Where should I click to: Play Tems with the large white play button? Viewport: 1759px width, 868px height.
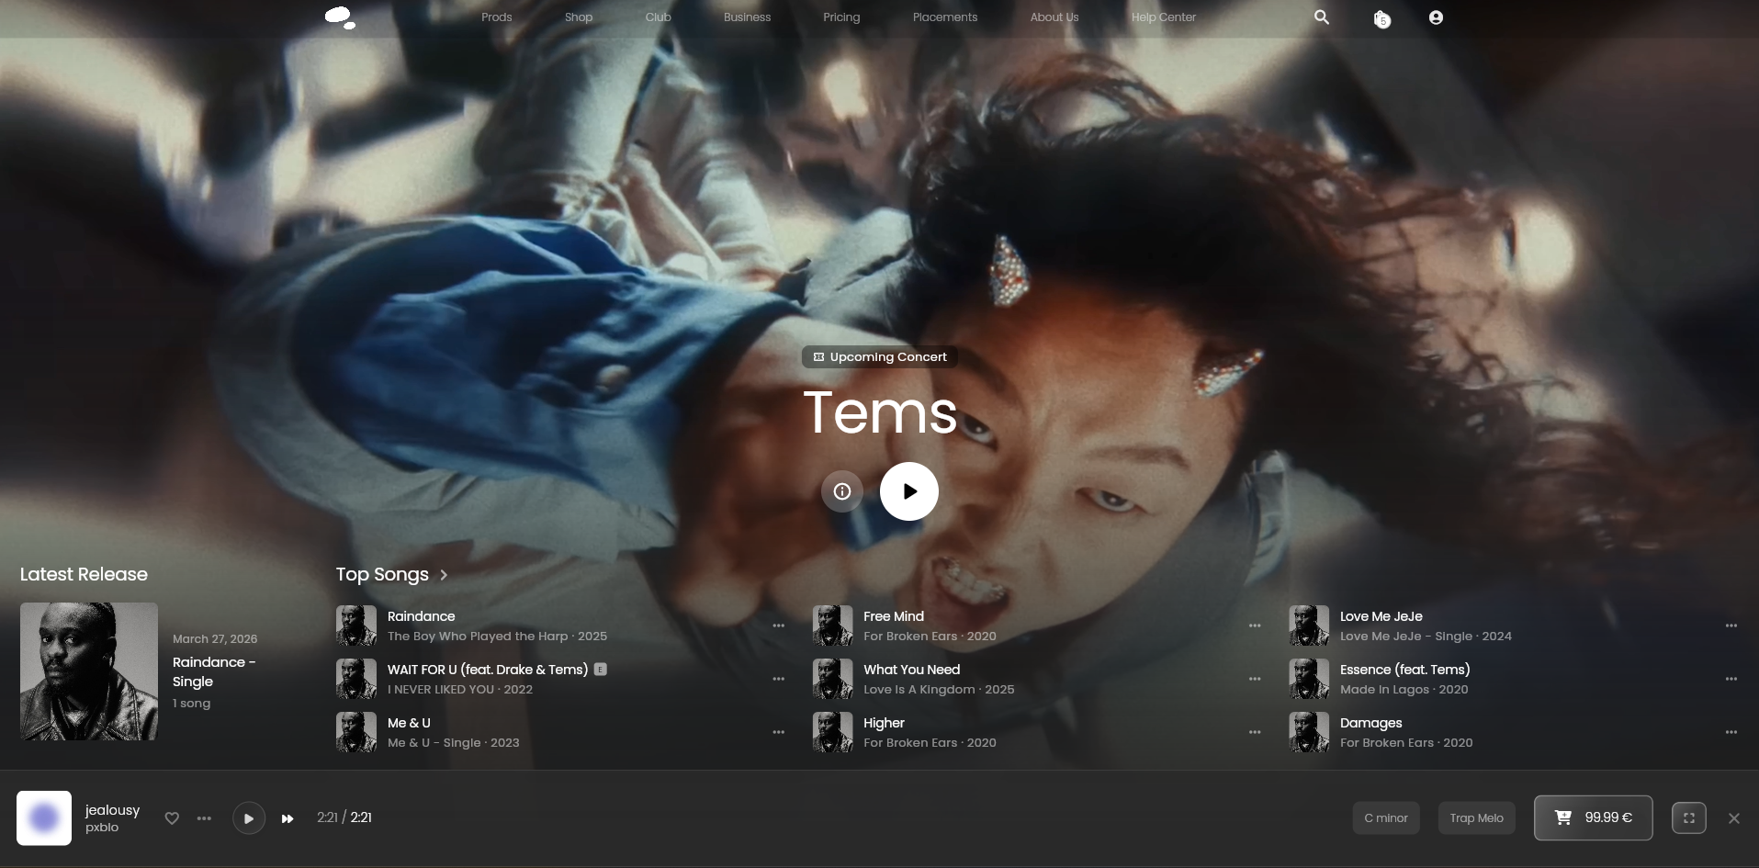(909, 491)
